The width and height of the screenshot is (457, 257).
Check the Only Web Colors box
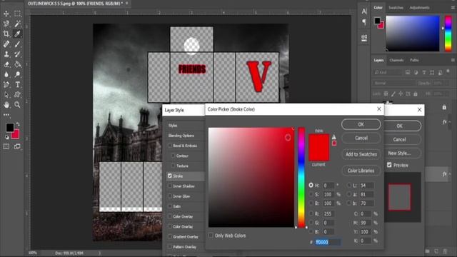[211, 235]
